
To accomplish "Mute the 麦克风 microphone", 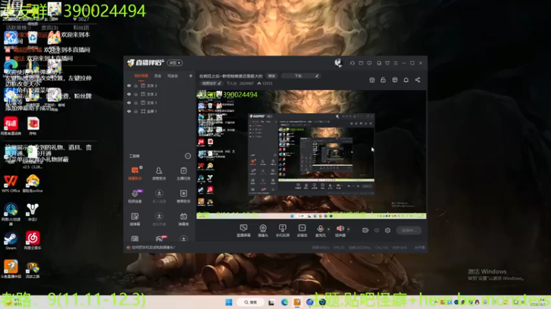I will pos(320,231).
